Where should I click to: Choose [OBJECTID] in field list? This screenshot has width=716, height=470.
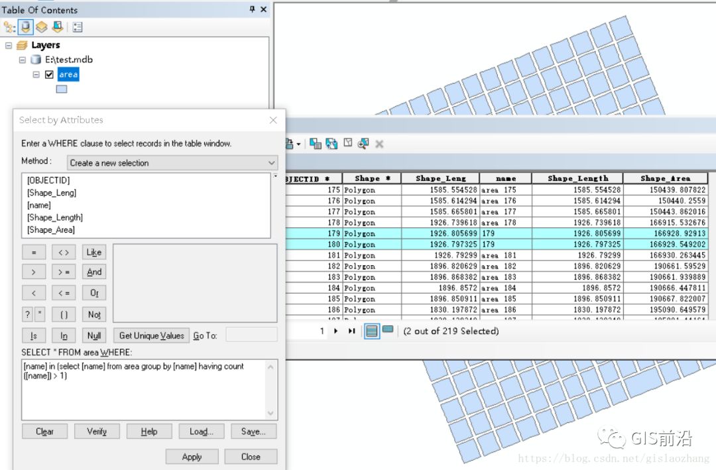point(48,180)
